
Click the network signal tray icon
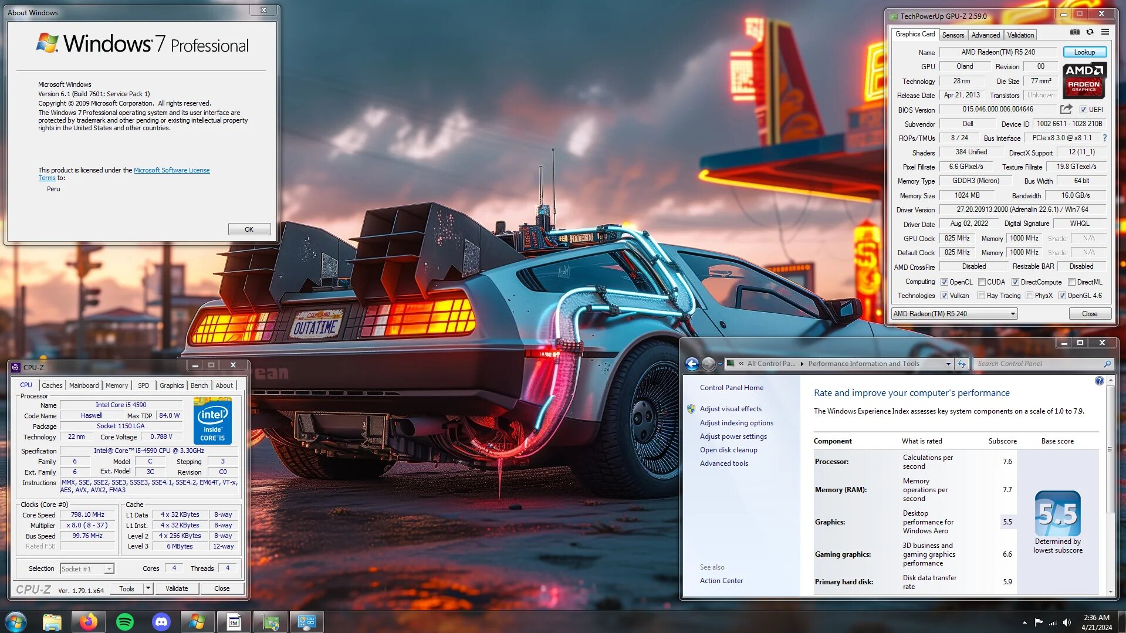1053,622
